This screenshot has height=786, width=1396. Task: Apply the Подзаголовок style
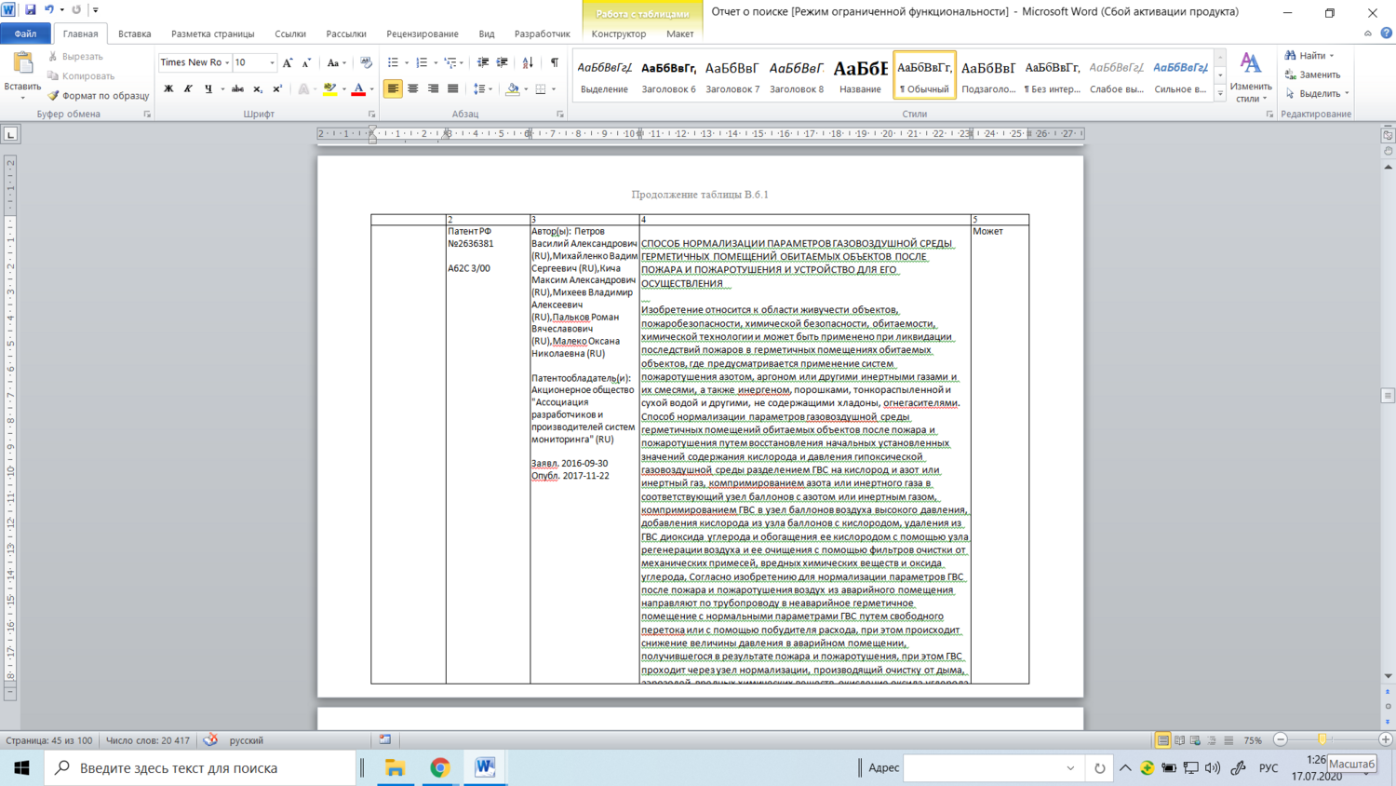point(988,75)
